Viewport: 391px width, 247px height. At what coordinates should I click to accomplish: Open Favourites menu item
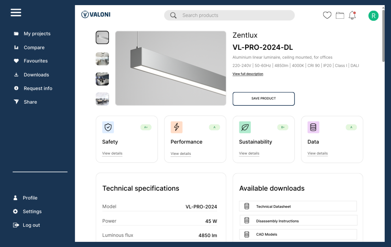36,61
